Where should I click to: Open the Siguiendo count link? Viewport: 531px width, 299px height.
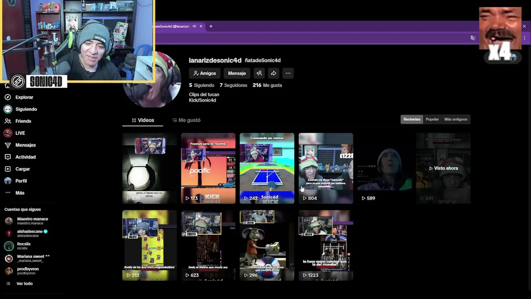[202, 85]
